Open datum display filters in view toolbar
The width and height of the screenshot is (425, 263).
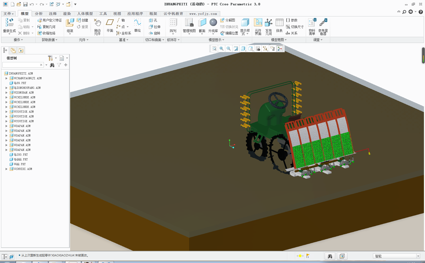click(265, 49)
